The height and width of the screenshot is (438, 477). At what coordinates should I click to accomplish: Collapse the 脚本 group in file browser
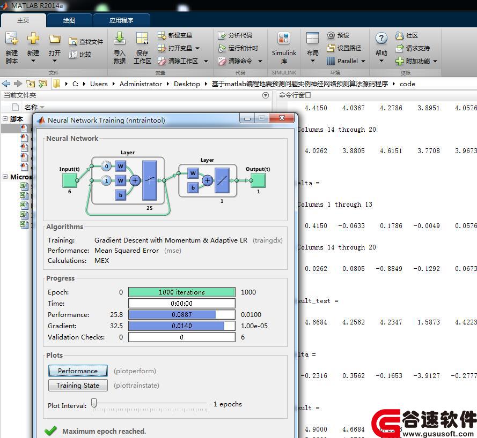point(5,119)
